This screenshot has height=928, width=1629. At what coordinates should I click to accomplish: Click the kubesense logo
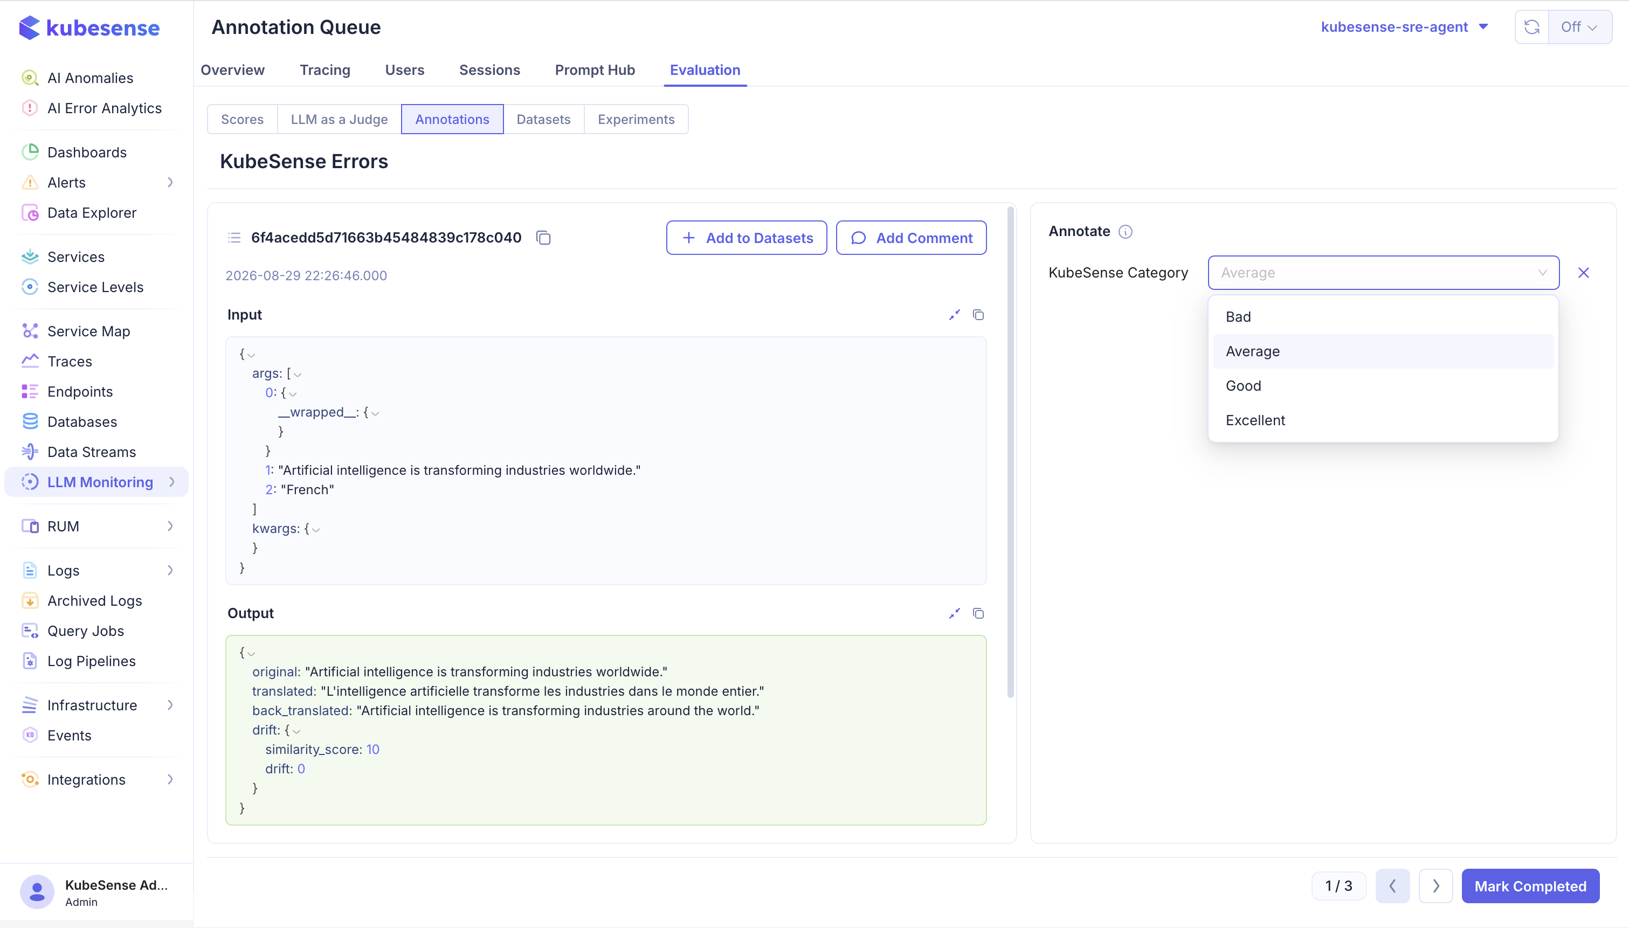89,27
